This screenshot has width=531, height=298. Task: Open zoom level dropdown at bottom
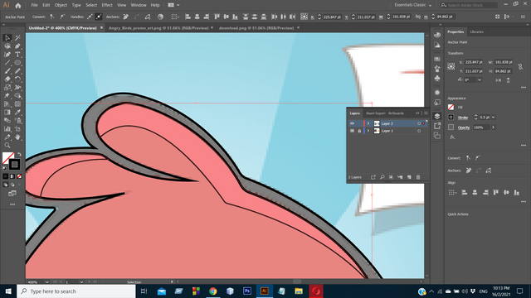(x=46, y=281)
